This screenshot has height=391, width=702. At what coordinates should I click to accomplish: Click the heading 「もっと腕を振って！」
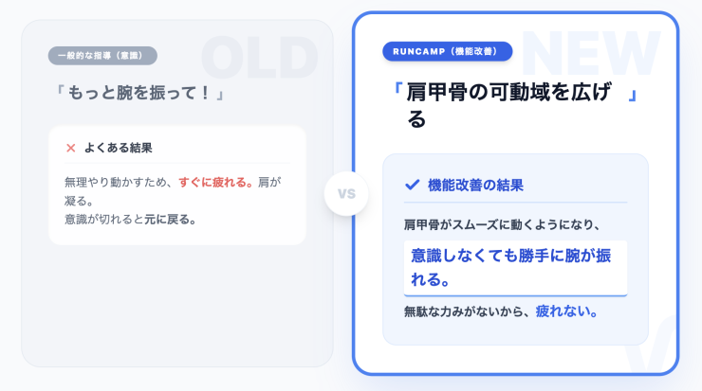(140, 95)
